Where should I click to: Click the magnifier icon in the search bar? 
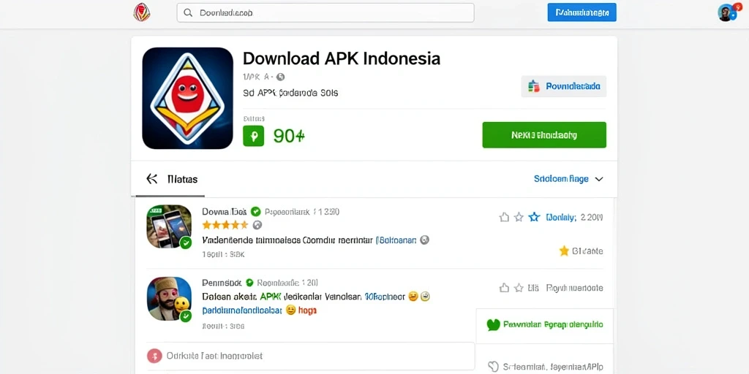188,13
